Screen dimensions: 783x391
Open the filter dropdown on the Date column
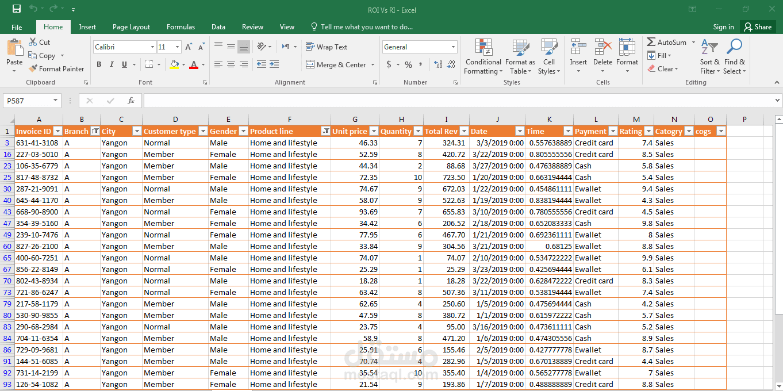(519, 131)
